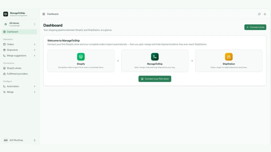Click the Dashboard page heading

(53, 25)
